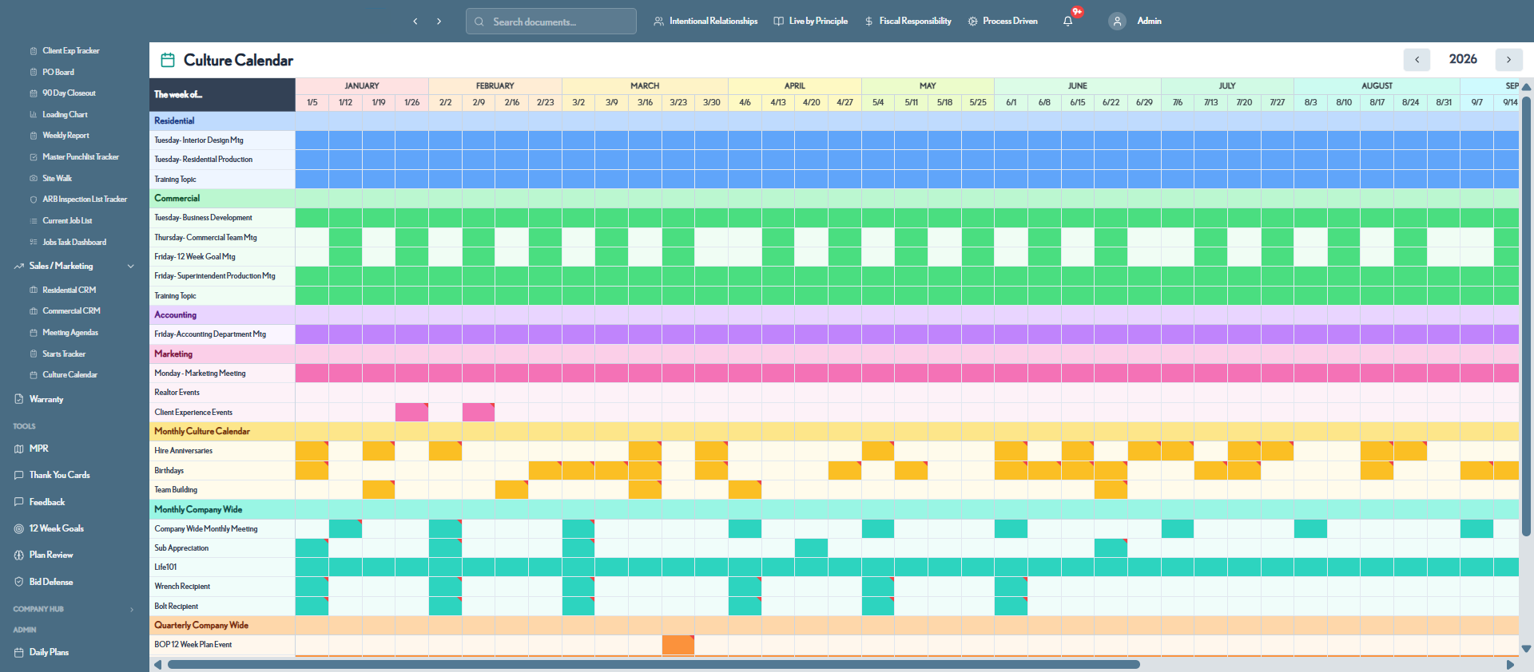Screen dimensions: 1534x672
Task: Open Commercial CRM
Action: click(71, 311)
